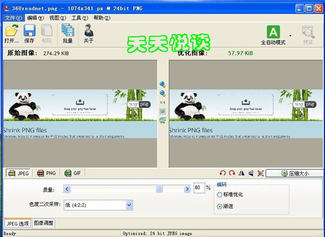Open the 帮助 menu
This screenshot has height=237, width=325.
click(x=102, y=18)
